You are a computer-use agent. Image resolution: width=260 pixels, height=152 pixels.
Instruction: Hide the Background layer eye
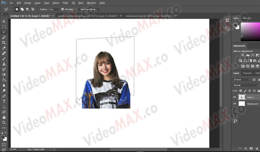pos(234,104)
